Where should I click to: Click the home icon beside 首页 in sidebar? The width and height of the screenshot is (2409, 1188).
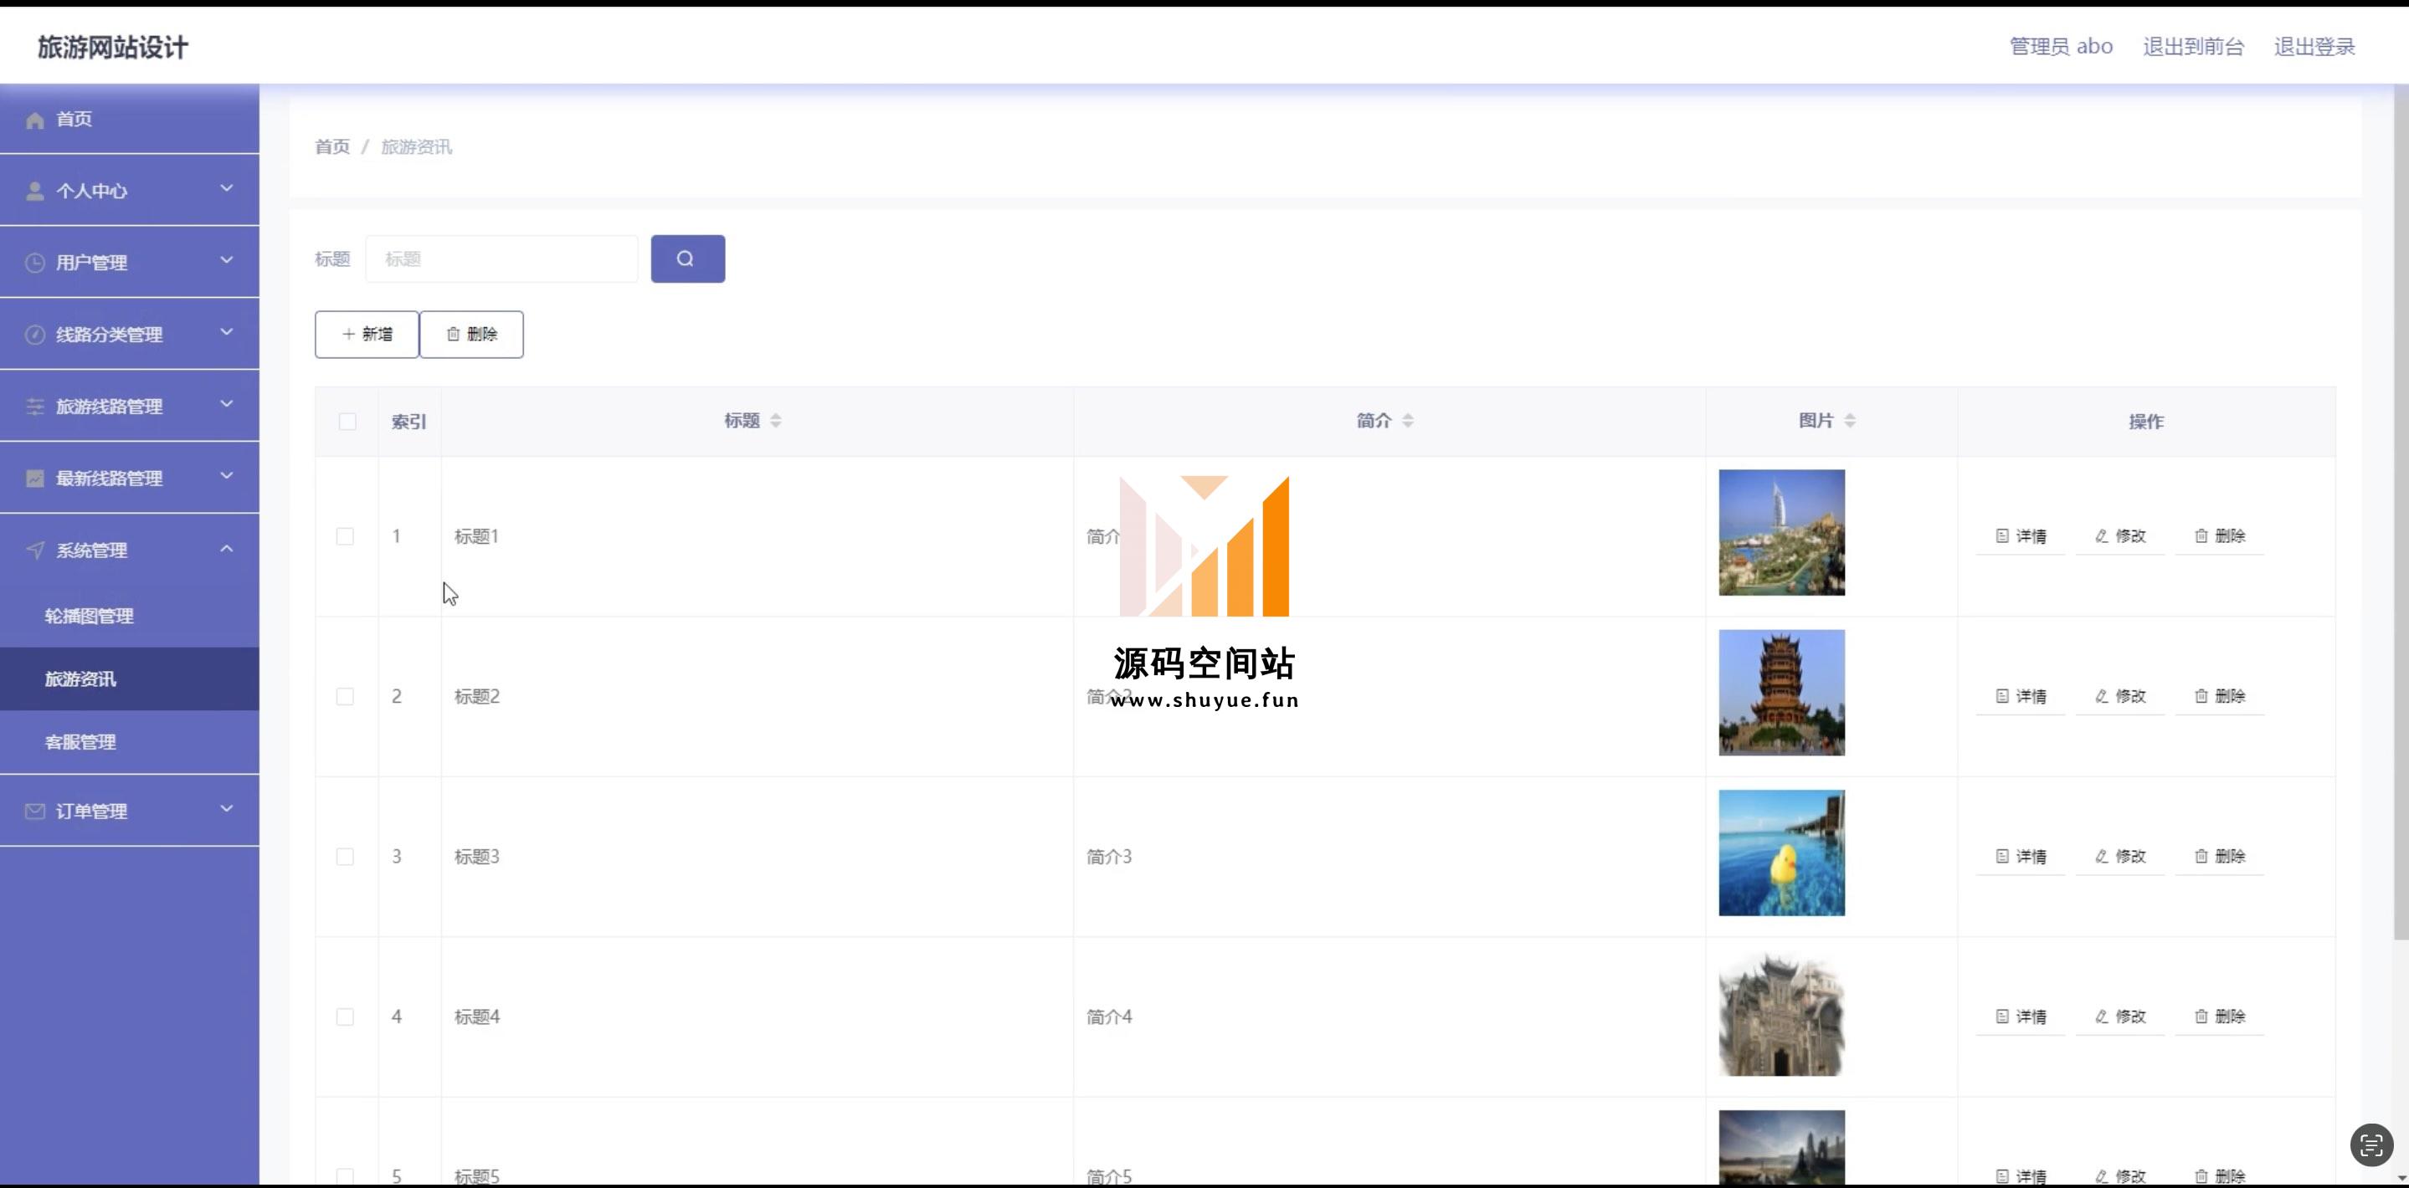34,120
